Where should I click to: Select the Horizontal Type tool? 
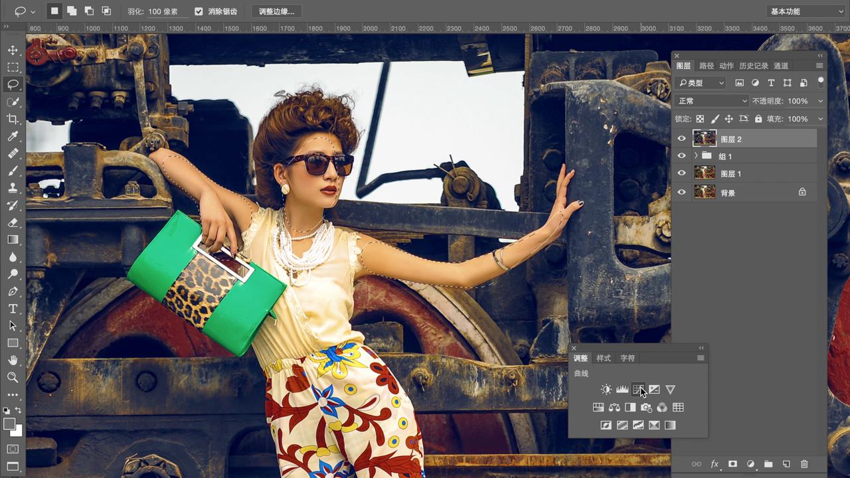pyautogui.click(x=13, y=309)
